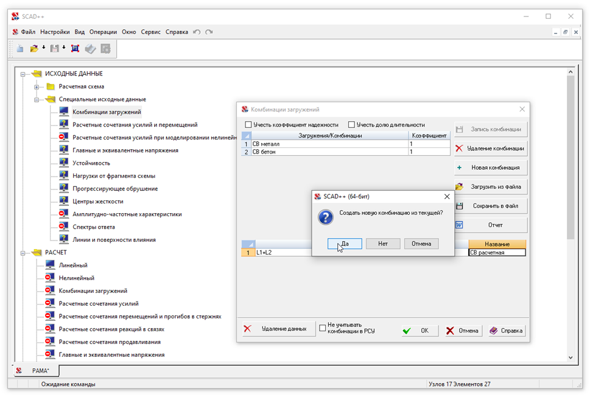Viewport: 593px width, 397px height.
Task: Confirm with the Да button
Action: [x=345, y=244]
